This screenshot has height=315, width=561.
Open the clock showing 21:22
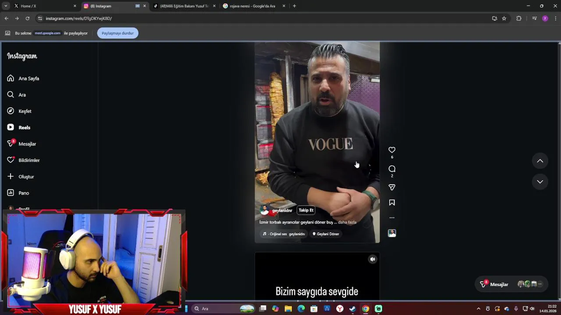548,308
